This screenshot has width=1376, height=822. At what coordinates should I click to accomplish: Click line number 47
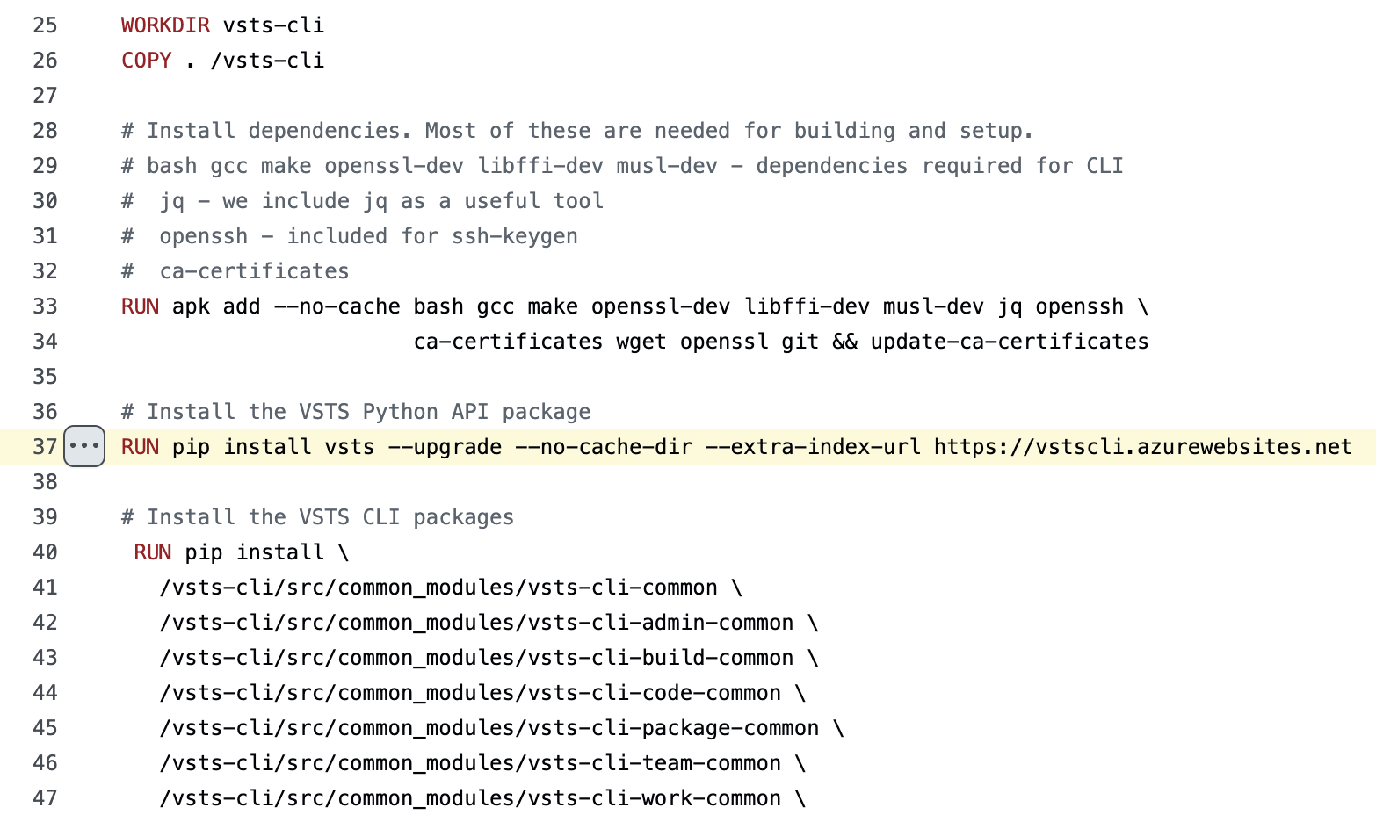[45, 798]
